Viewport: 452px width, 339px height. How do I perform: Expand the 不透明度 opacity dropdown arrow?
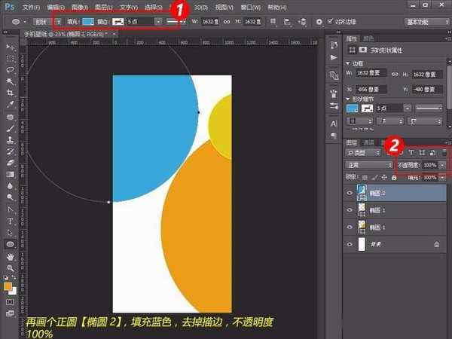(x=442, y=164)
